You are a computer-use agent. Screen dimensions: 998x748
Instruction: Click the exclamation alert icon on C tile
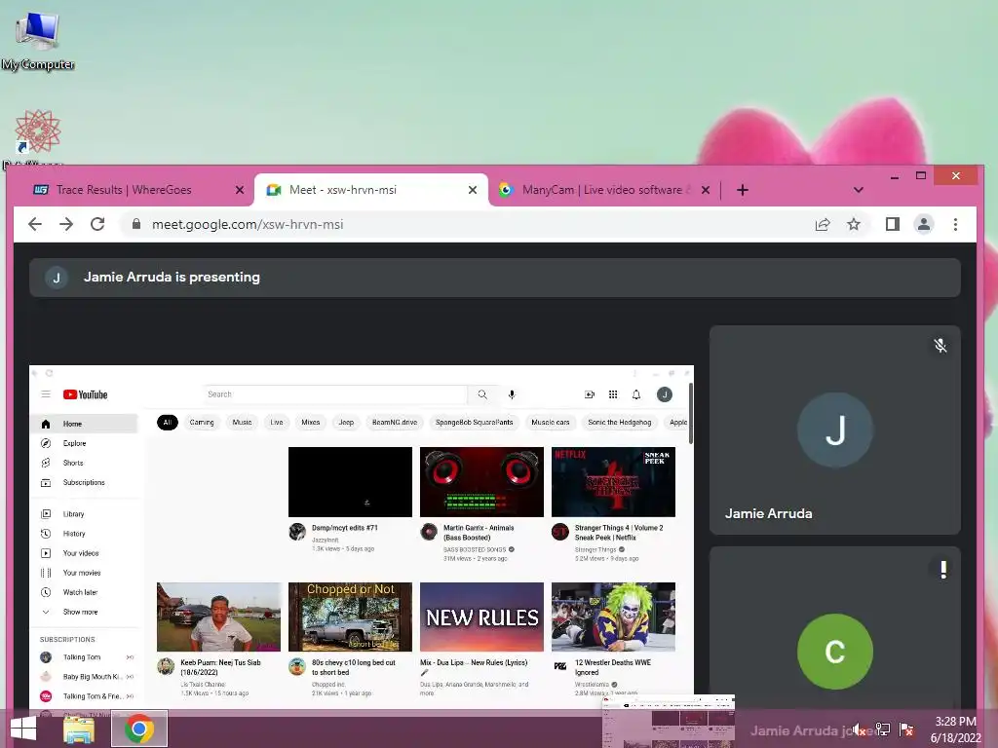(943, 569)
